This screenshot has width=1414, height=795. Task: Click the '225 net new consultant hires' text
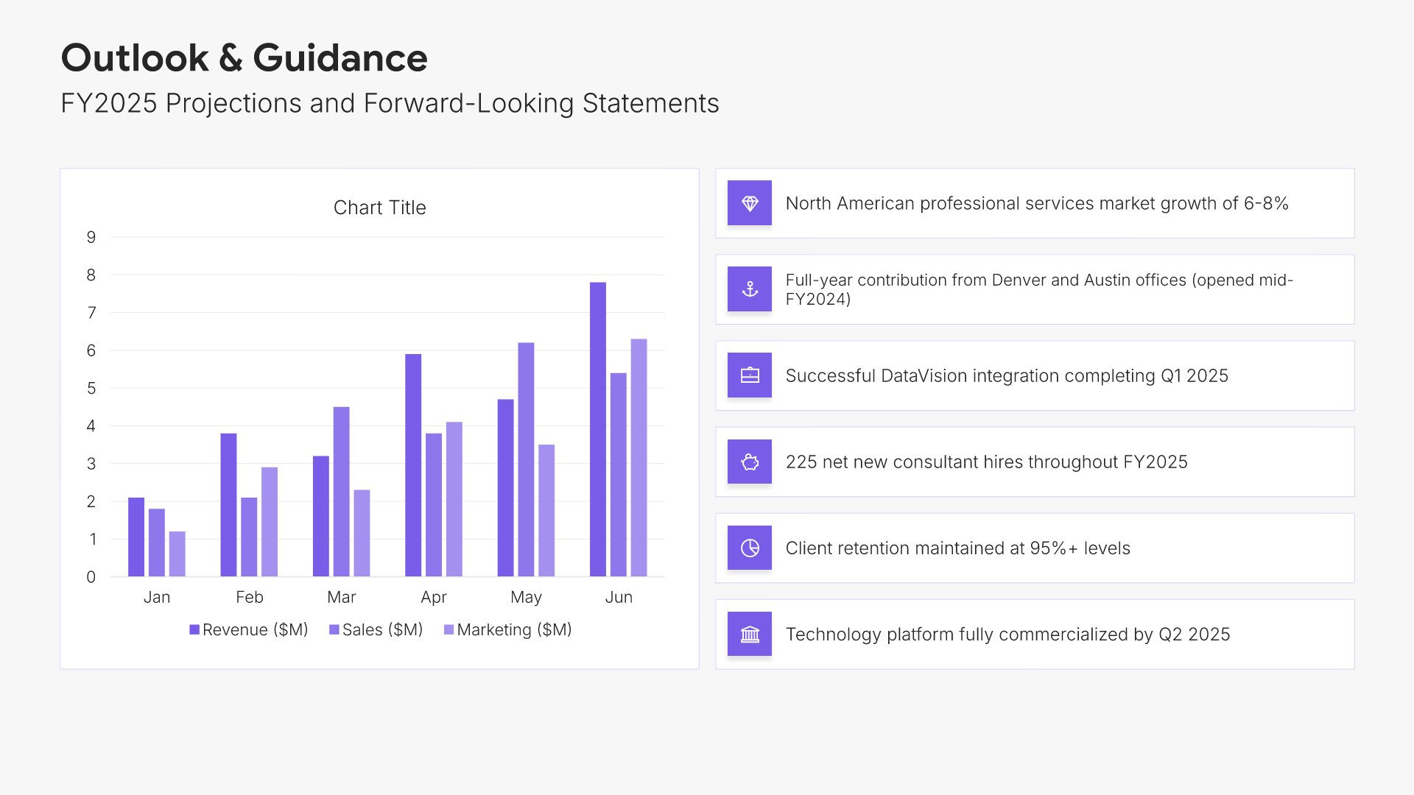pyautogui.click(x=986, y=462)
